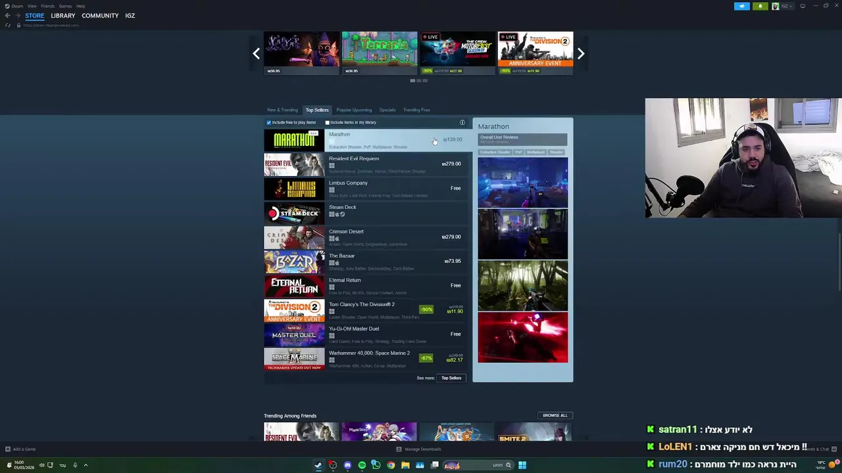Toggle Include items in my library checkbox

pyautogui.click(x=327, y=123)
